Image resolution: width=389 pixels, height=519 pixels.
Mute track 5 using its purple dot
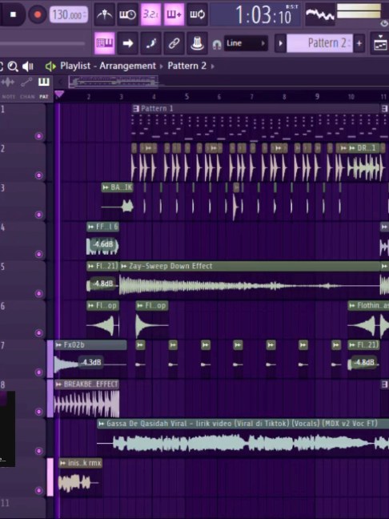[38, 294]
